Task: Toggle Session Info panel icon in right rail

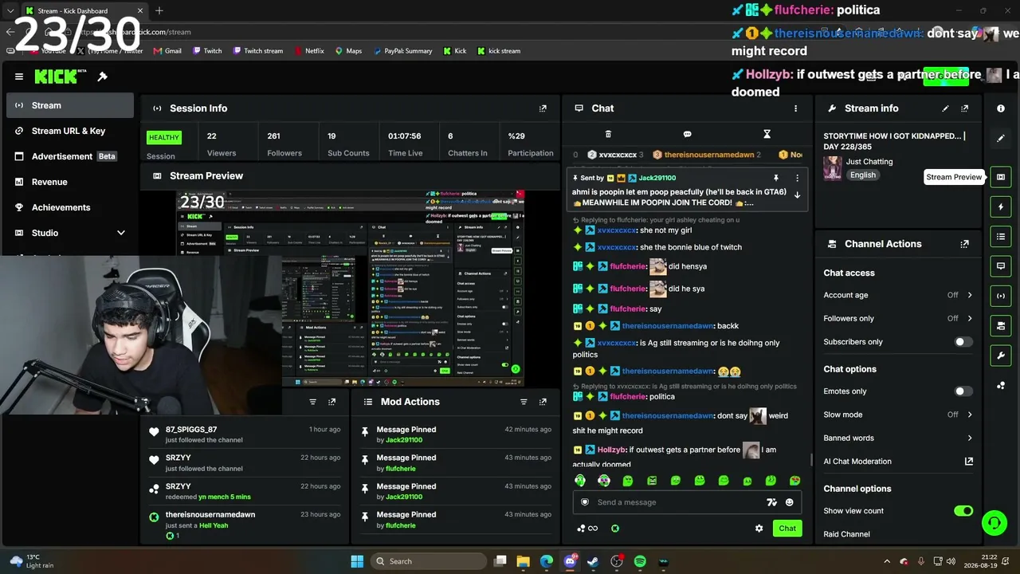Action: tap(1001, 296)
